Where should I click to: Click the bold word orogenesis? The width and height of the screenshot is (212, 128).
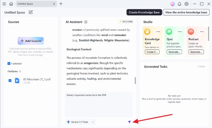91,63
